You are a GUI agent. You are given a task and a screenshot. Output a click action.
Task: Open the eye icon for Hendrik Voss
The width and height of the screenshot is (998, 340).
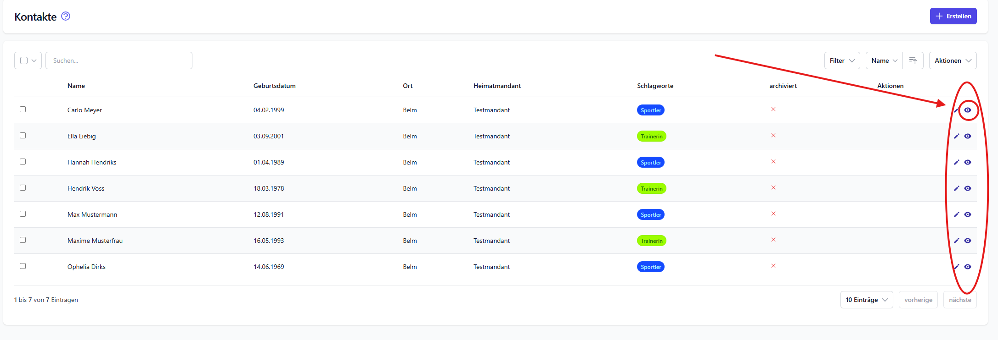pos(968,188)
